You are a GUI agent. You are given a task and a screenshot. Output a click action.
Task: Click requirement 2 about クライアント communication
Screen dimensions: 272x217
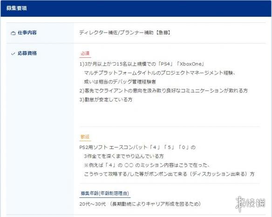click(x=163, y=91)
